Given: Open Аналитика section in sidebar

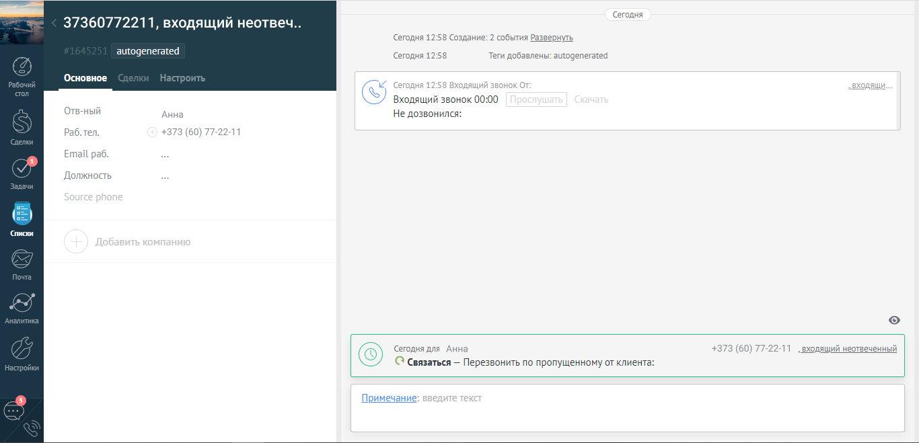Looking at the screenshot, I should [x=22, y=308].
